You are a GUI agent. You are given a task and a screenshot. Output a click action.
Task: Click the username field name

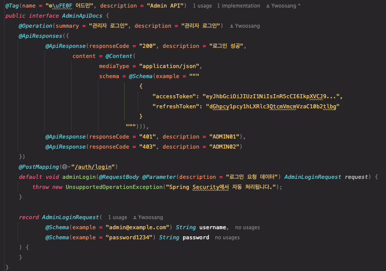tap(213, 227)
